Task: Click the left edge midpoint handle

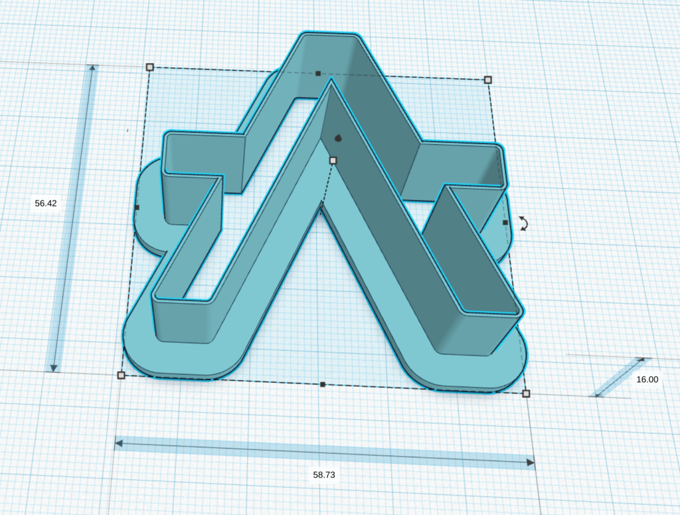Action: click(x=137, y=208)
